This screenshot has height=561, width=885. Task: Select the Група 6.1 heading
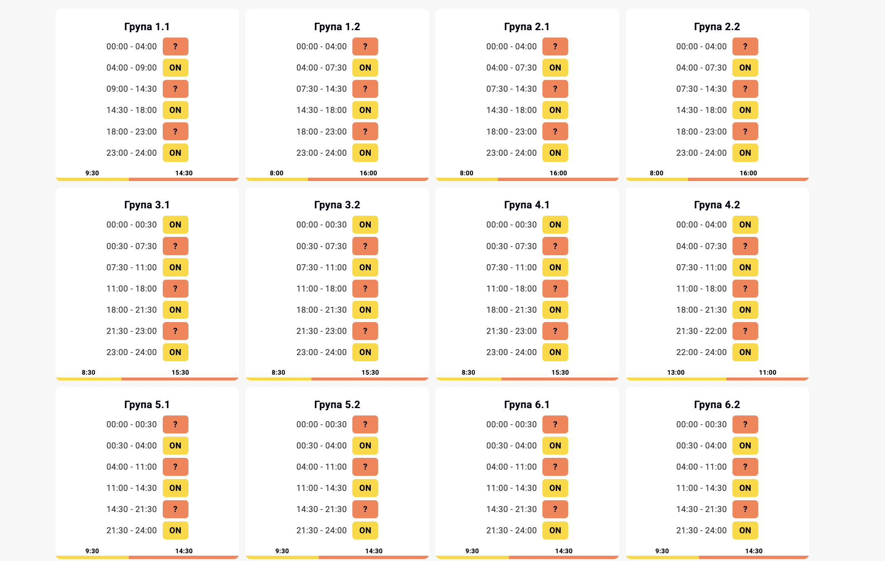tap(527, 404)
